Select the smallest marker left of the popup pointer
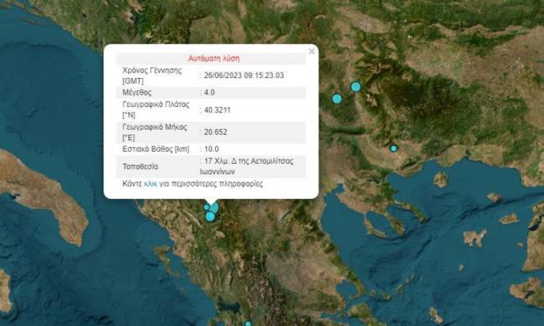The height and width of the screenshot is (326, 544). 207,207
